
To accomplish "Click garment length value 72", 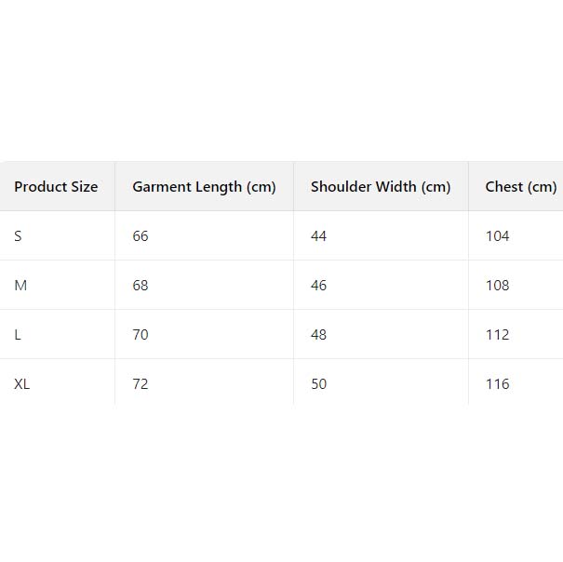I will coord(141,384).
